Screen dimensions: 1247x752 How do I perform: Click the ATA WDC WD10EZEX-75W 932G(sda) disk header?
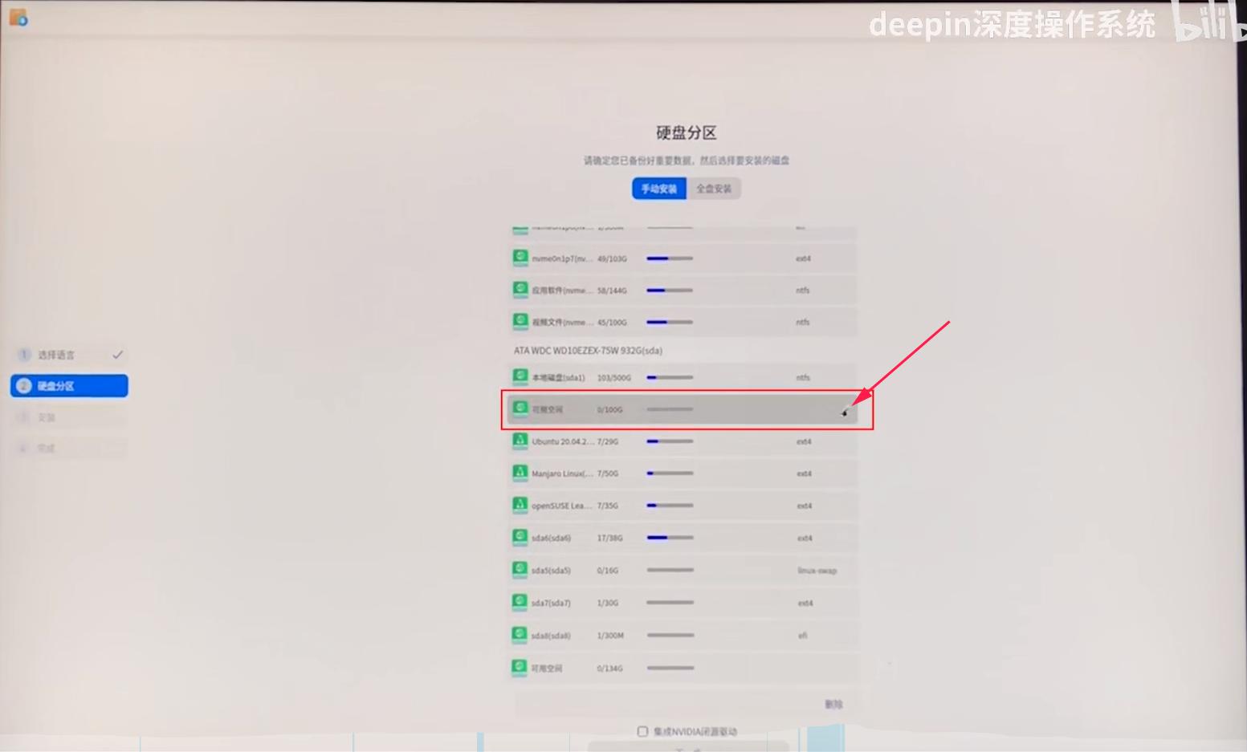[588, 351]
